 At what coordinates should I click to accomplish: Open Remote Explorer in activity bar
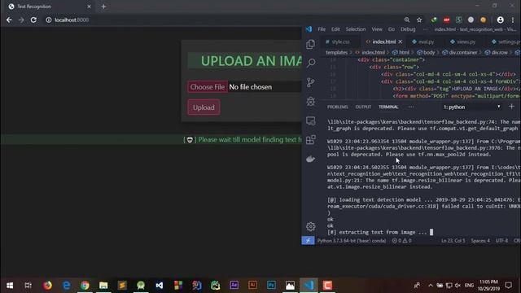coord(311,121)
